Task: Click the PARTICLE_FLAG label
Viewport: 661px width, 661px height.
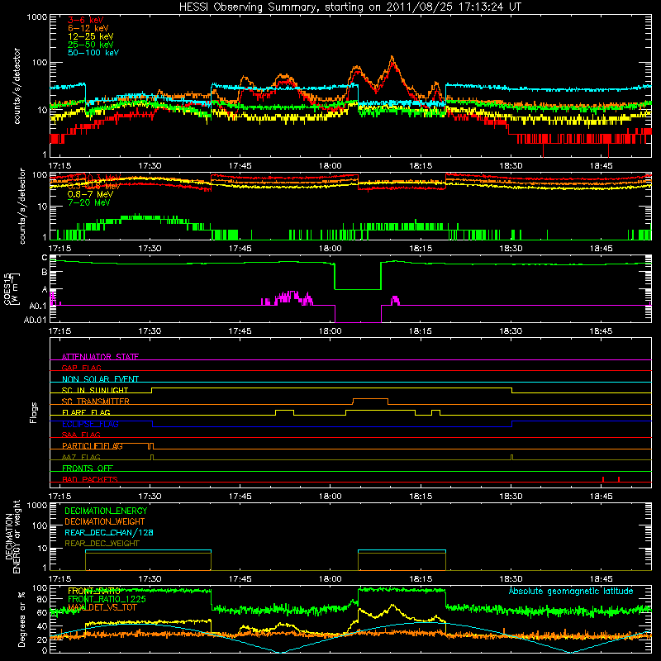Action: (x=93, y=445)
